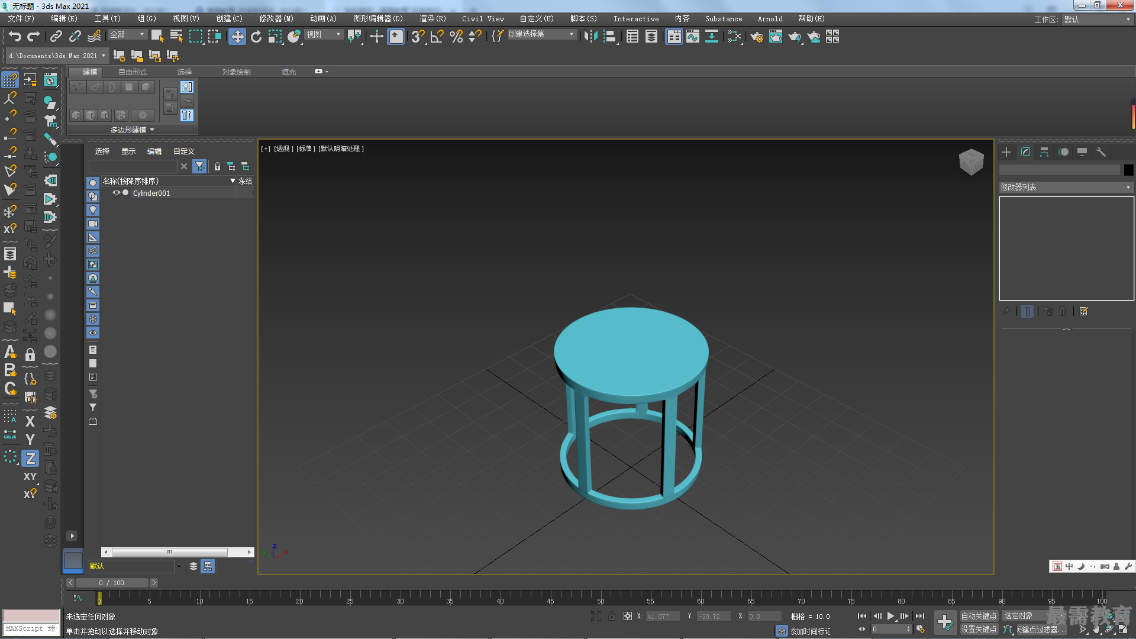Open Render Setup teapot-gear icon
The width and height of the screenshot is (1136, 639).
757,37
